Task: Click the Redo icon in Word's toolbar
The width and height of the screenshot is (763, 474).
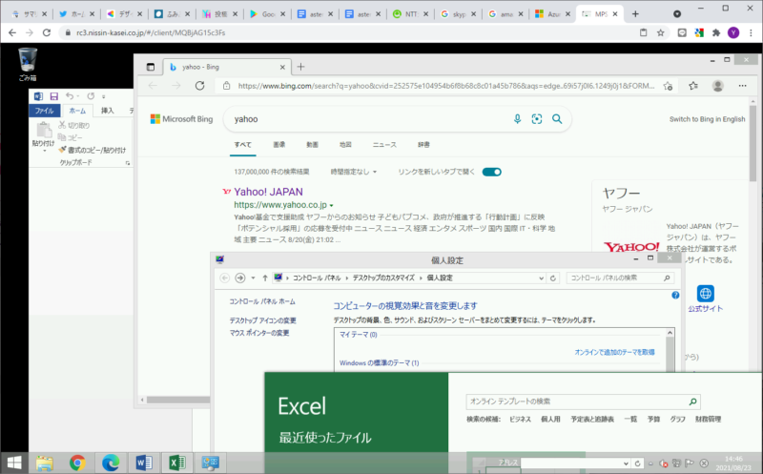Action: 91,96
